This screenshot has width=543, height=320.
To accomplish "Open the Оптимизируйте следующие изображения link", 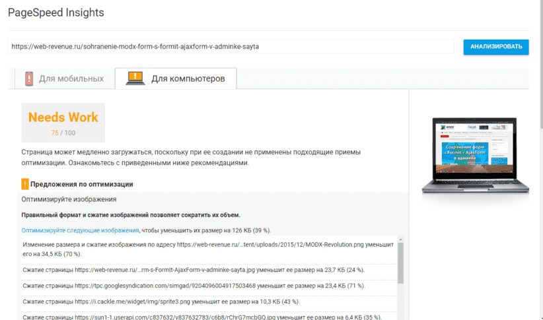I will coord(80,230).
